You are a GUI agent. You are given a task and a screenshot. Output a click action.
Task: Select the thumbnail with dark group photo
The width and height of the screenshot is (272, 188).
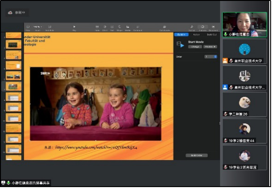point(13,44)
